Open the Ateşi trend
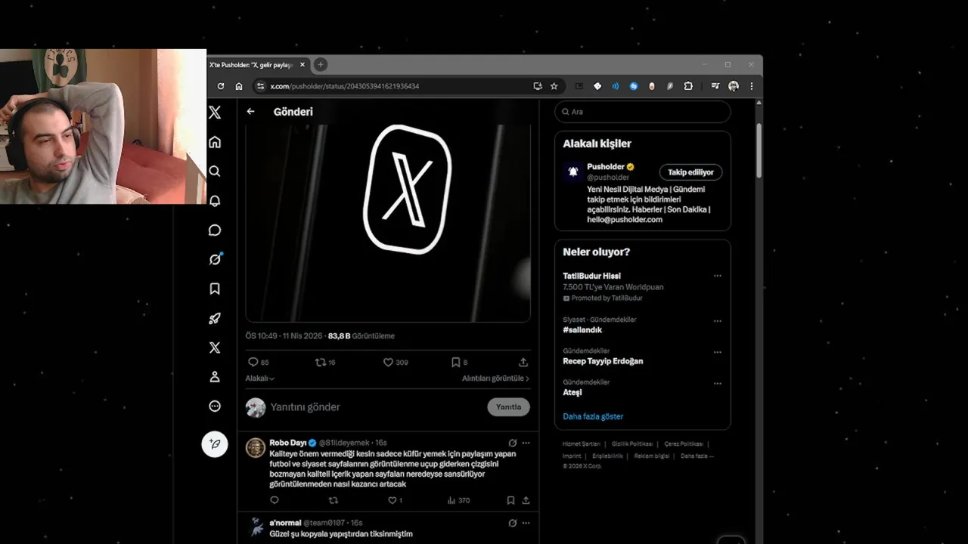Screen dimensions: 968x544 572,393
